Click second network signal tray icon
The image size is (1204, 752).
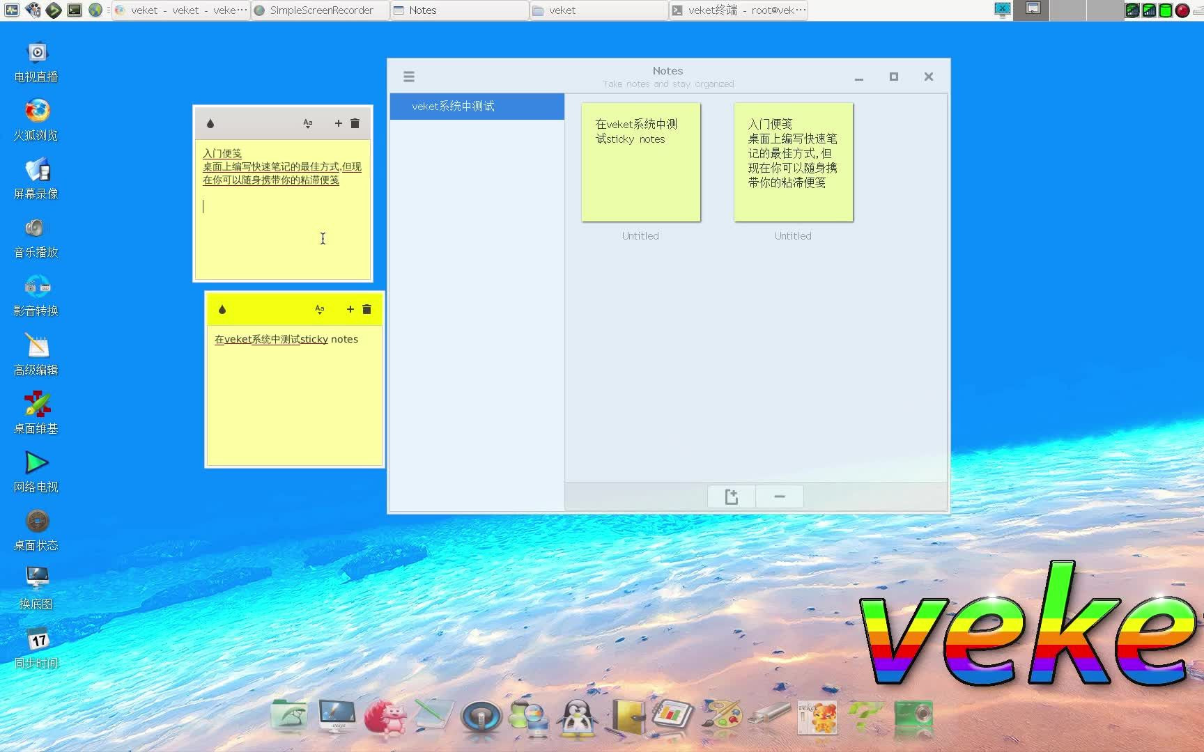click(1149, 10)
